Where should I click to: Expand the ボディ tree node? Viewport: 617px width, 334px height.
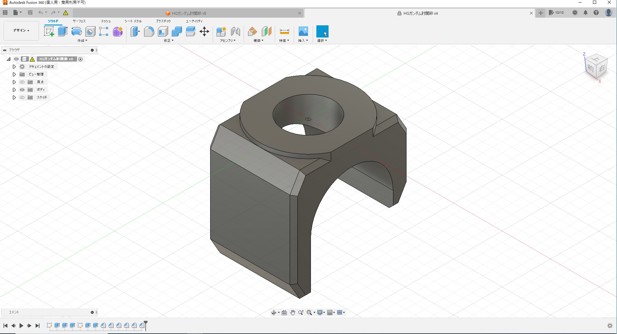tap(14, 90)
